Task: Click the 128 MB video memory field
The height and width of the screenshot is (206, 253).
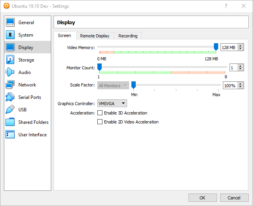Action: point(229,47)
